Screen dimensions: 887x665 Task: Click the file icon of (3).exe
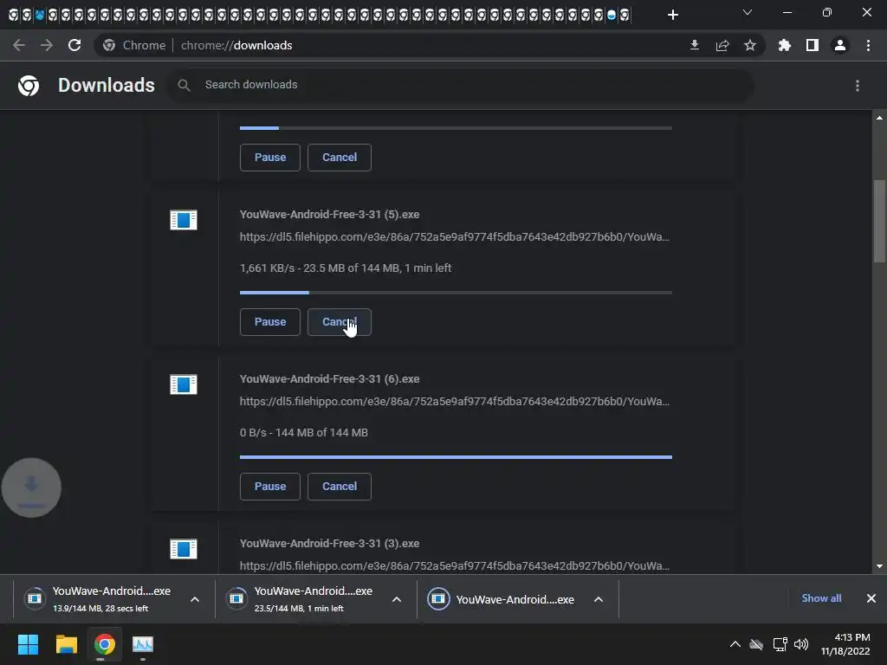click(184, 548)
